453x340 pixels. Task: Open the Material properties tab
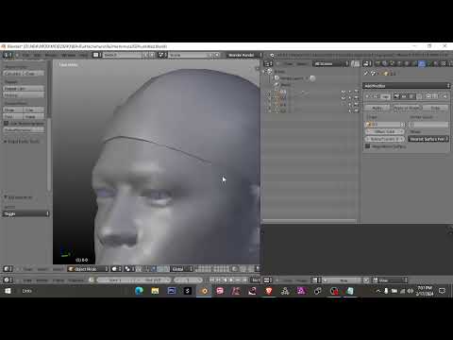436,63
